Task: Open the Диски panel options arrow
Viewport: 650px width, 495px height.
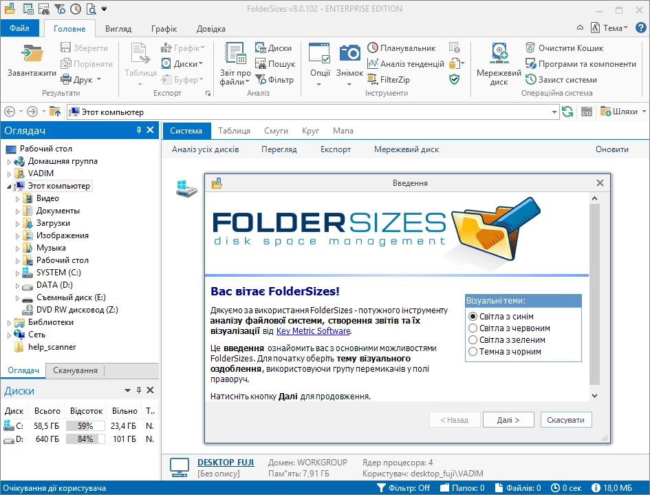Action: tap(128, 390)
